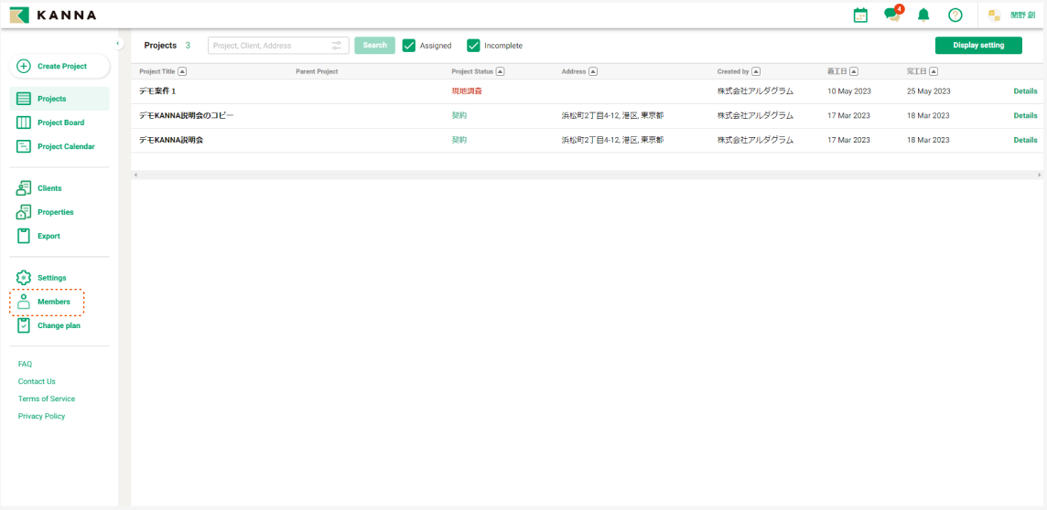Screen dimensions: 1047x510
Task: Collapse the left sidebar panel
Action: click(118, 43)
